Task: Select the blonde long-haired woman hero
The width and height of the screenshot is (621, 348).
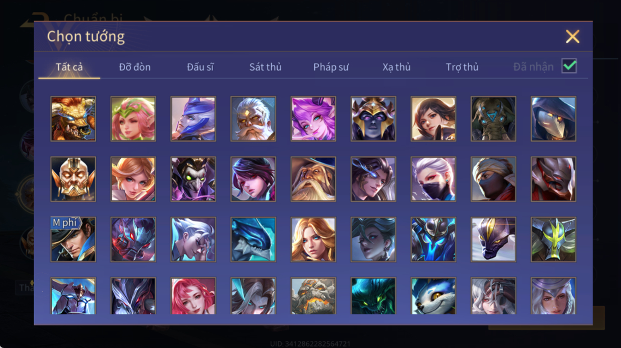Action: point(313,239)
